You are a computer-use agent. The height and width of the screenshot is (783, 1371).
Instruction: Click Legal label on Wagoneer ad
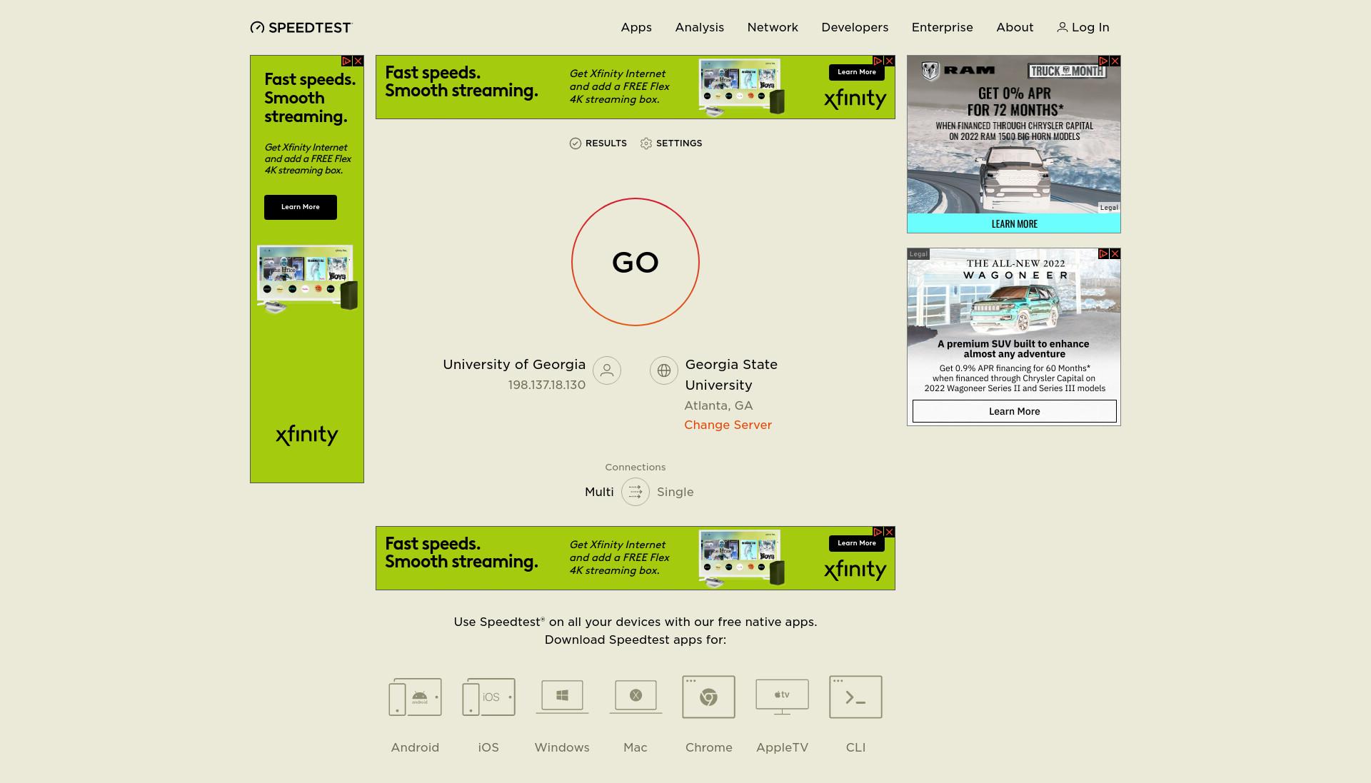point(918,254)
